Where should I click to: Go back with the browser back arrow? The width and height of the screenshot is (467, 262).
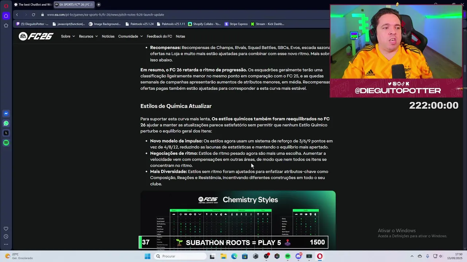point(17,15)
